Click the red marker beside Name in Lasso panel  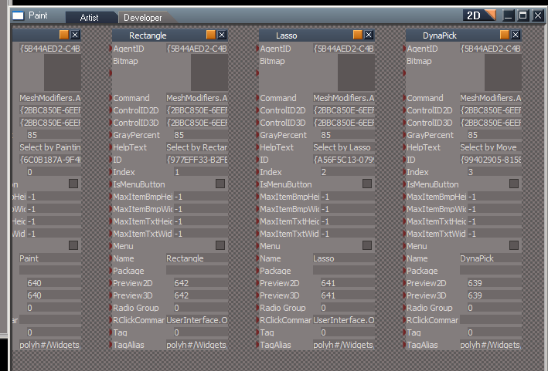click(257, 258)
